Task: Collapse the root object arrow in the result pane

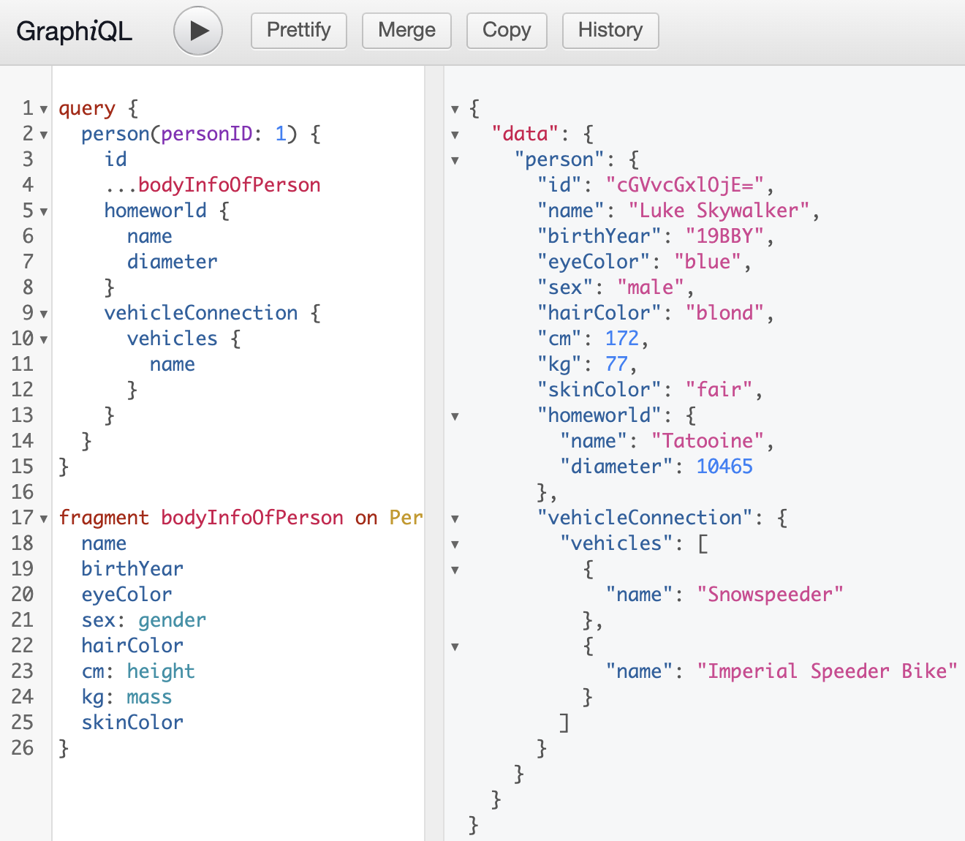Action: click(455, 110)
